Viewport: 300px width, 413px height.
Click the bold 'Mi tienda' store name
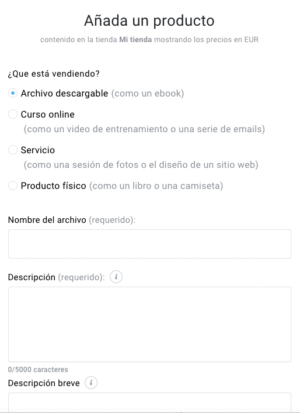tap(135, 40)
